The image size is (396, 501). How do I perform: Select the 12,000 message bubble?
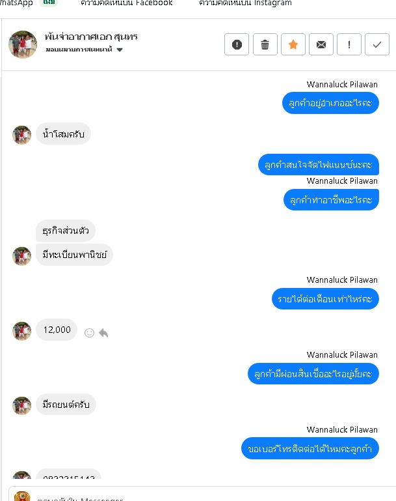pos(57,330)
